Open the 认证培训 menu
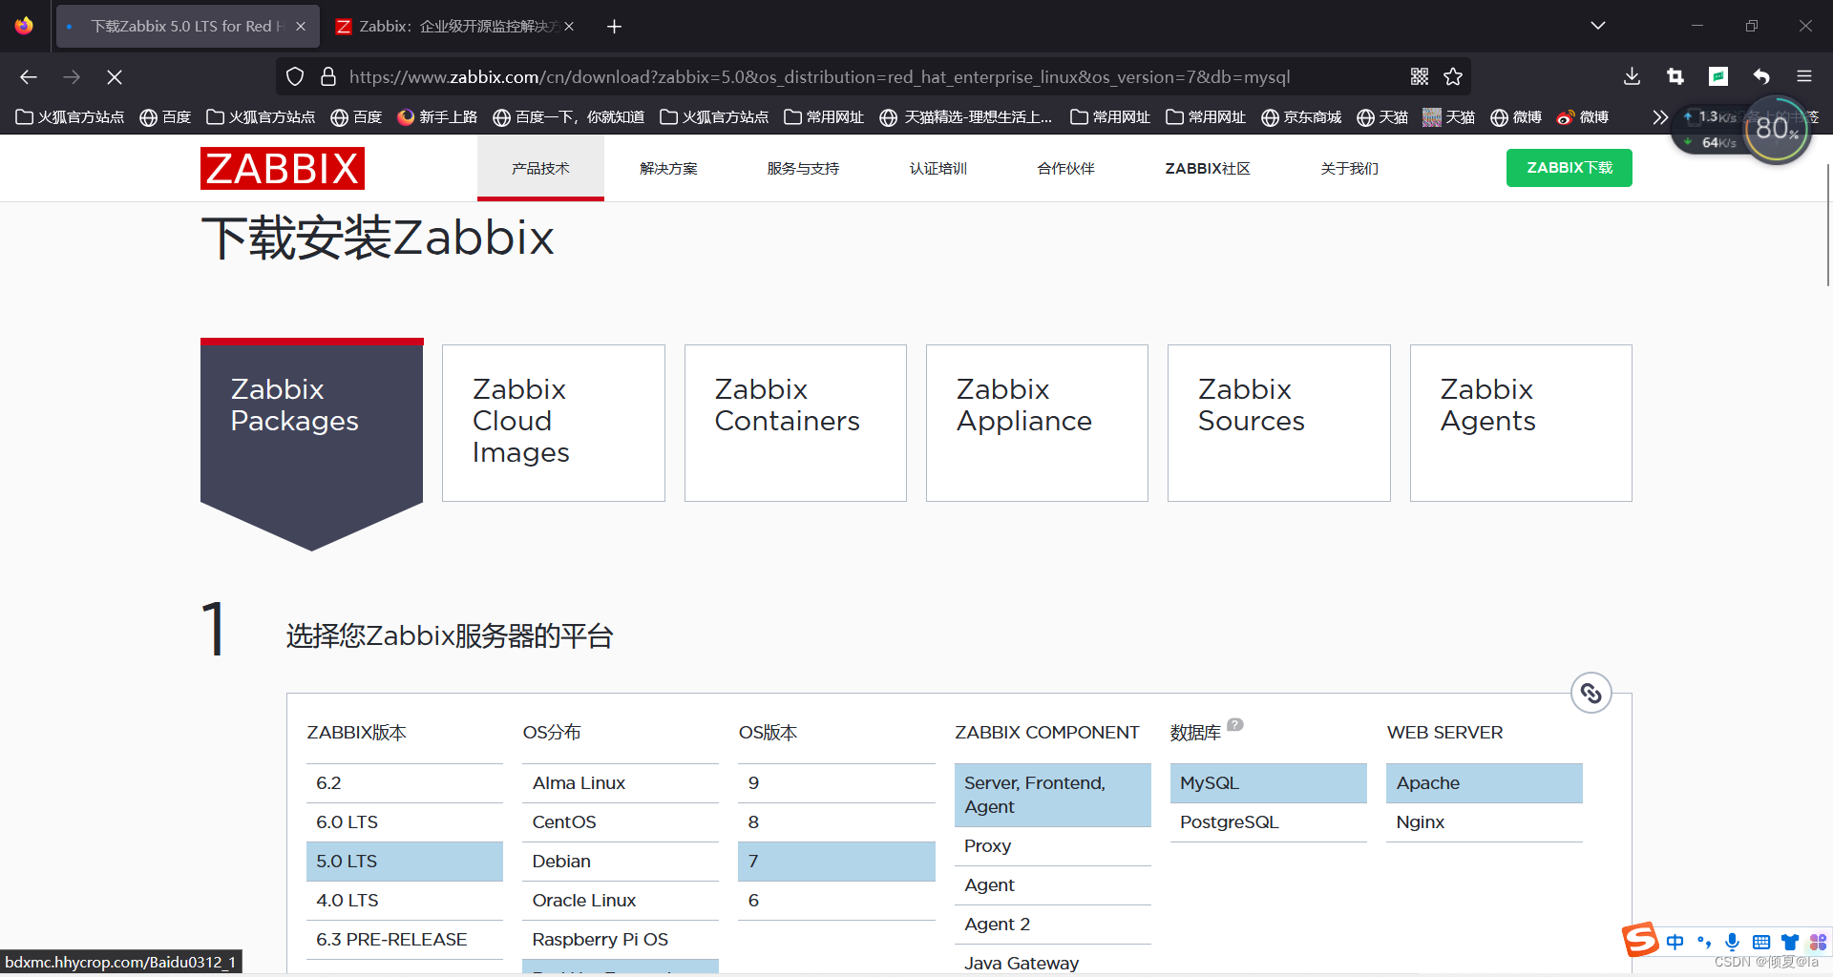1833x977 pixels. [x=938, y=169]
